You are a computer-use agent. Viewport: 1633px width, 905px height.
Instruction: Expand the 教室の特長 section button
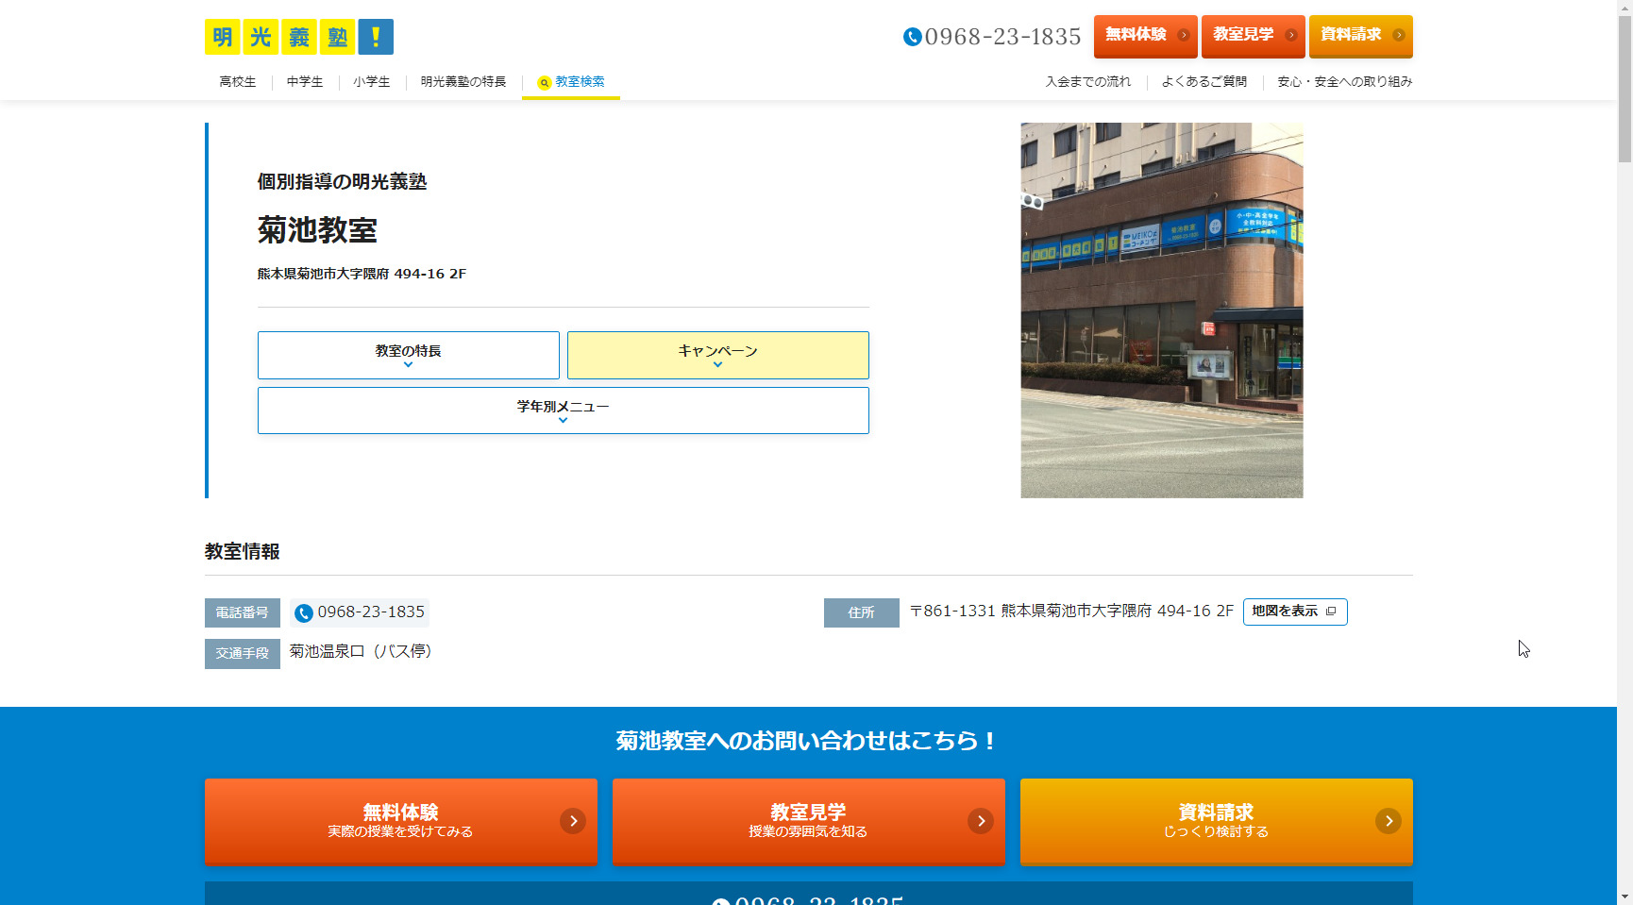click(409, 355)
